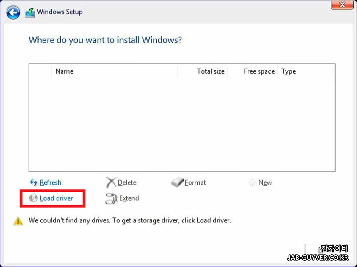The height and width of the screenshot is (267, 357).
Task: Click the 'We couldn't find any drives' message
Action: [x=130, y=220]
